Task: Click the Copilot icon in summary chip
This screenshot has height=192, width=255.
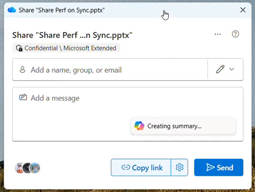Action: click(139, 125)
